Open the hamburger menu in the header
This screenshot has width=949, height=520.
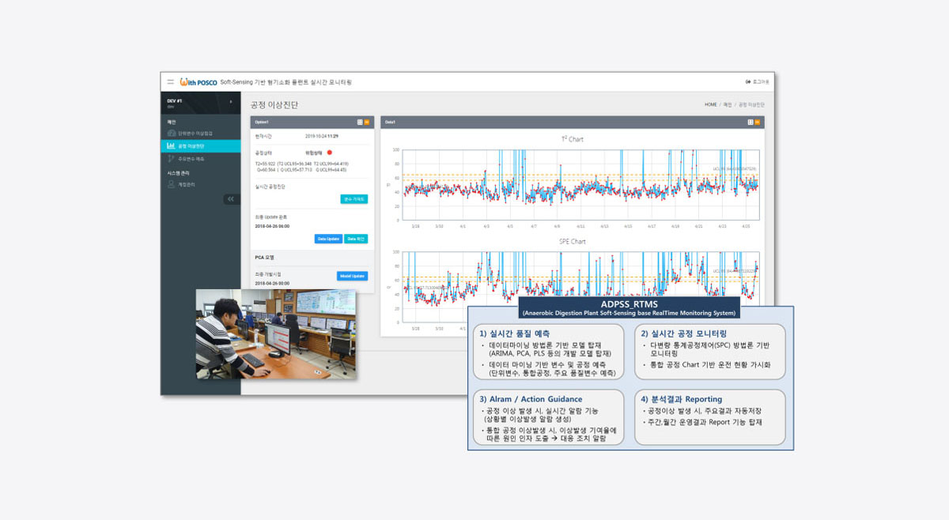click(x=170, y=82)
